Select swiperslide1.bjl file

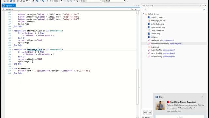coord(156,50)
